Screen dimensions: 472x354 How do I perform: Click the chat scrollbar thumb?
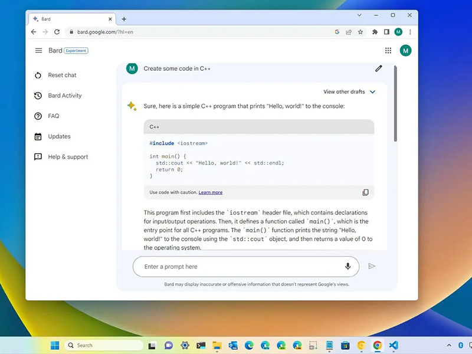395,104
